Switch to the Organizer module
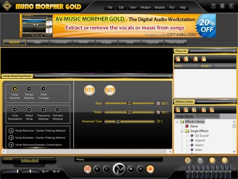The image size is (238, 179). point(152,42)
